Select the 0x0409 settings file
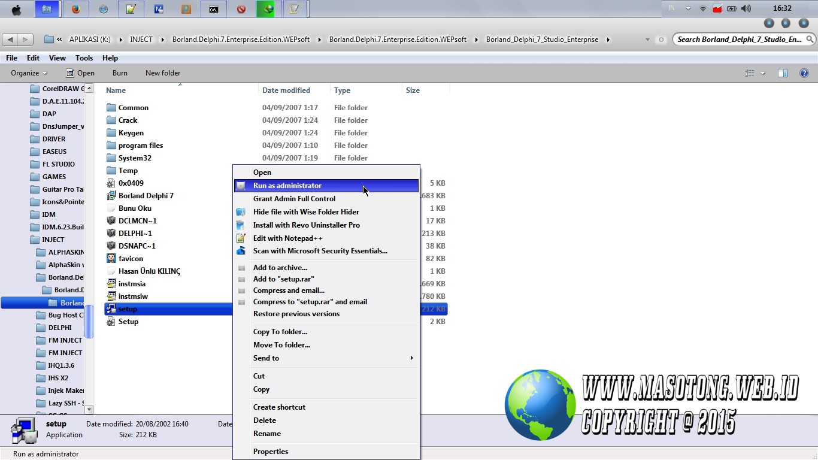The width and height of the screenshot is (818, 460). [x=125, y=183]
